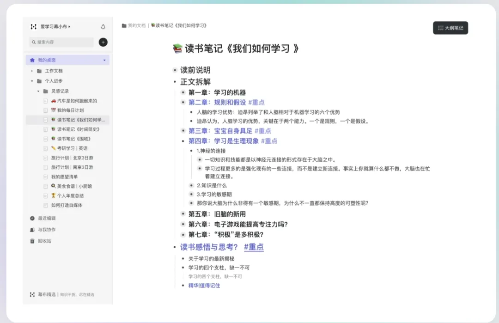Open the 爱学习幕小布 account menu

point(55,27)
